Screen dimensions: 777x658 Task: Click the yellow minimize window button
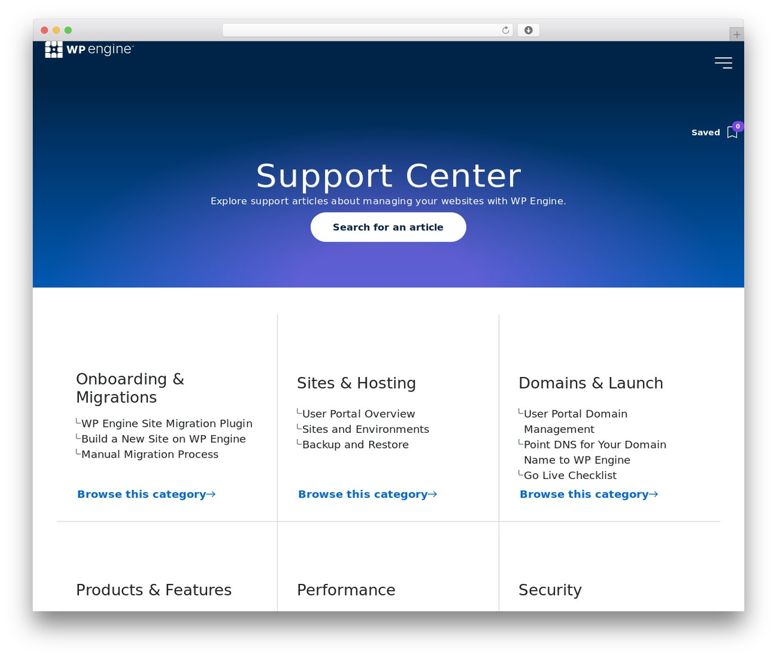click(56, 30)
